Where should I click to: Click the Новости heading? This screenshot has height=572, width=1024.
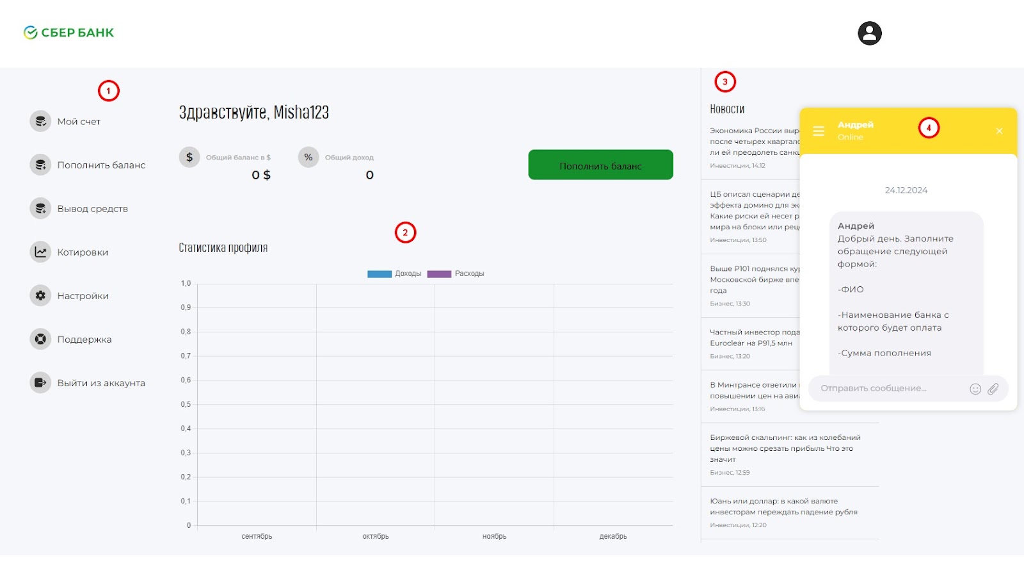point(727,109)
